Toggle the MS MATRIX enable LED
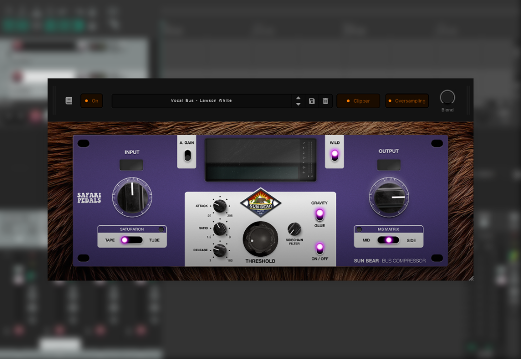The image size is (521, 359). (359, 229)
